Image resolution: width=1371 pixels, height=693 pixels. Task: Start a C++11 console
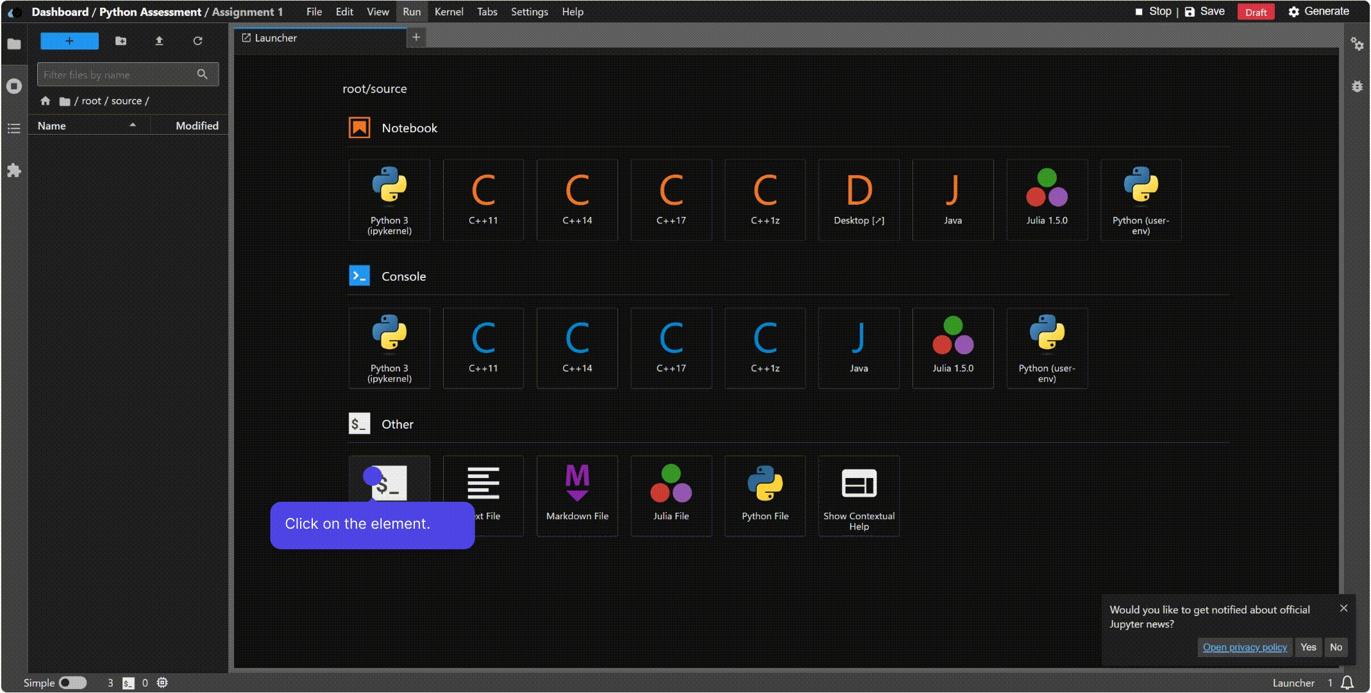click(483, 348)
